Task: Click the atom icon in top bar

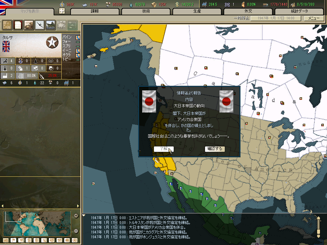Action: click(x=227, y=4)
